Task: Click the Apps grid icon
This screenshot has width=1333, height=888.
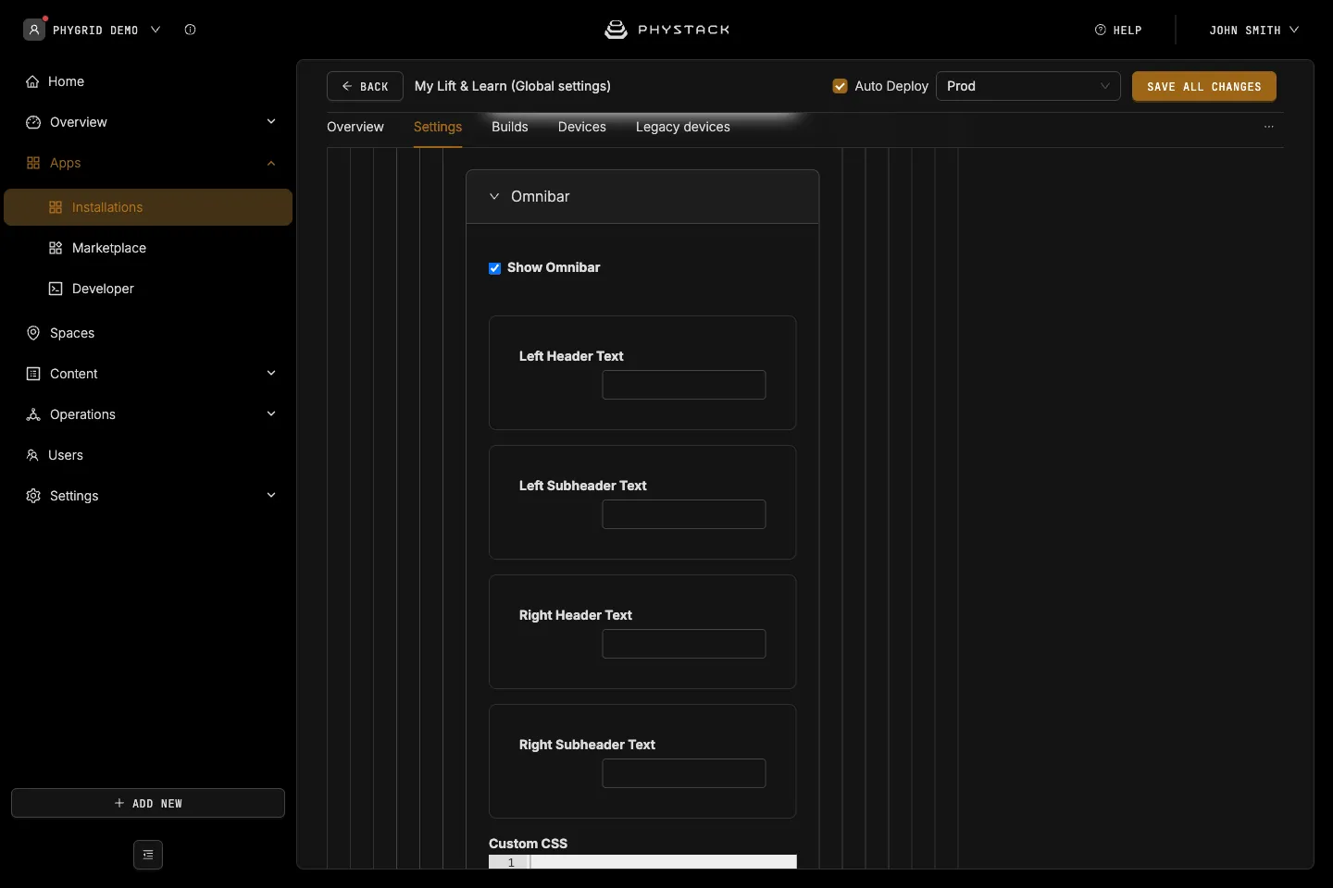Action: click(x=33, y=163)
